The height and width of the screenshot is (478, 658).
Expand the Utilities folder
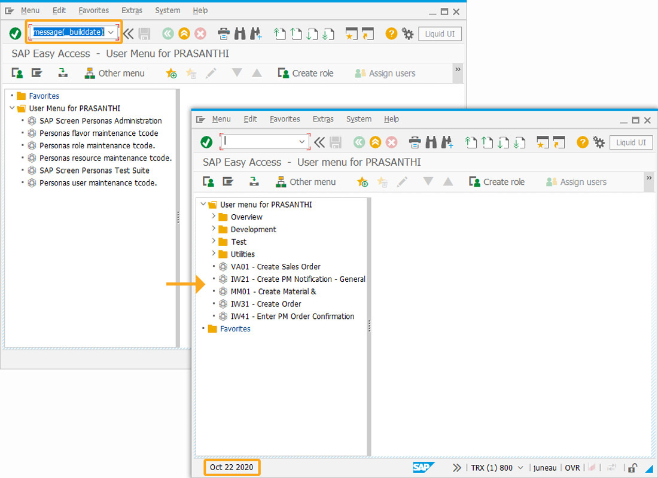[214, 254]
